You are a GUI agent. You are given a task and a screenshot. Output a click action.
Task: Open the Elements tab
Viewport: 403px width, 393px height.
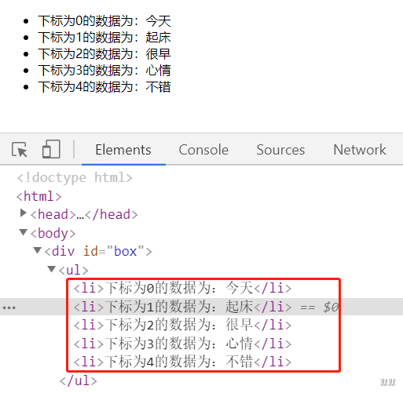123,150
